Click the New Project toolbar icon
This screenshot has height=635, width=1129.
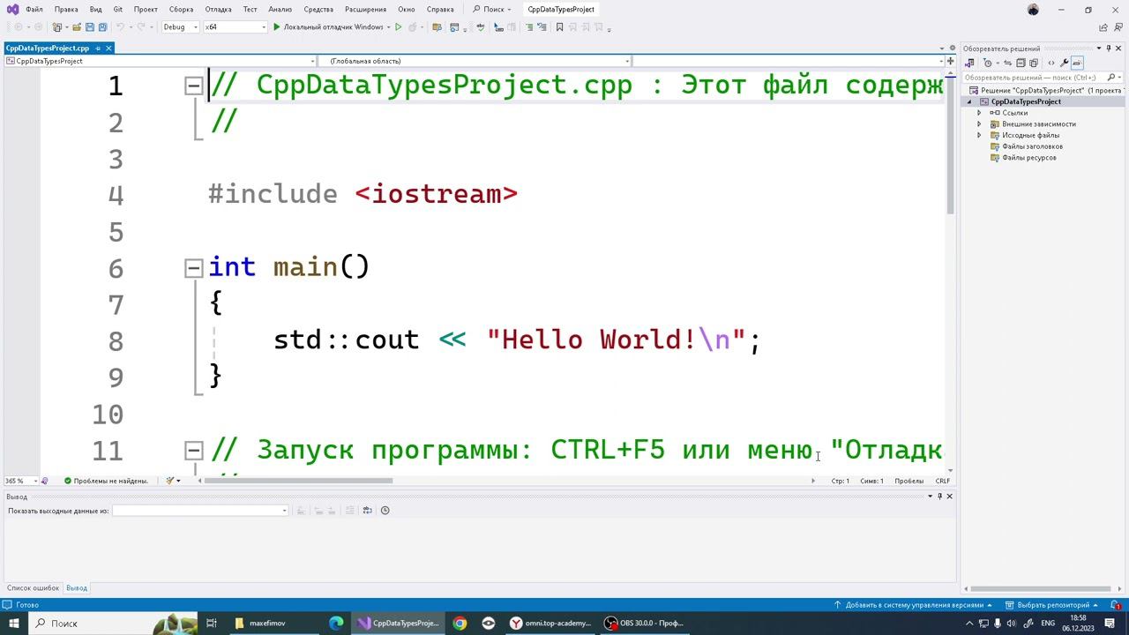(58, 27)
